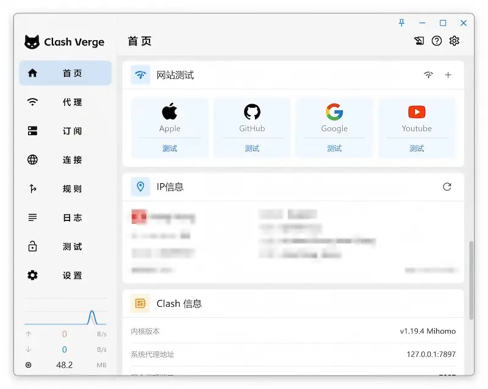Viewport: 488px width, 389px height.
Task: Click the Clash 信息 section title
Action: pos(179,303)
